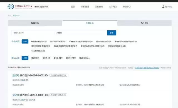The width and height of the screenshot is (178, 108).
Task: Open 大厅网点 in the top navigation
Action: 113,7
